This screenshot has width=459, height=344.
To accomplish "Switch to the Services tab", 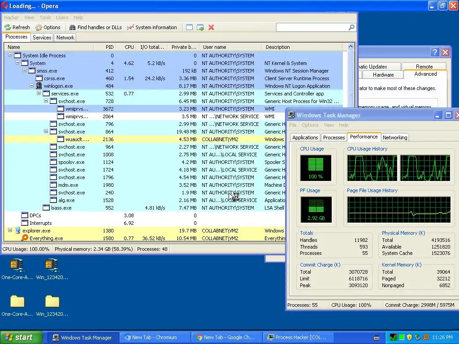I will 42,38.
